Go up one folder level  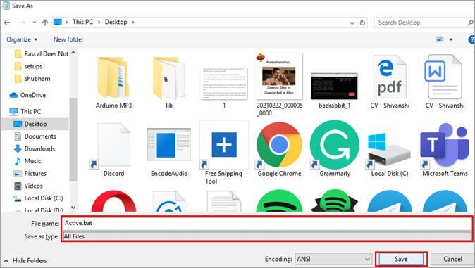(x=45, y=23)
